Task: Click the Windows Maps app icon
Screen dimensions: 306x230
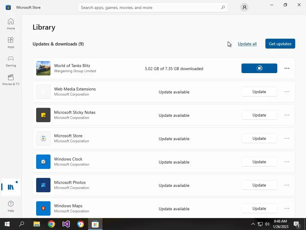Action: pyautogui.click(x=43, y=208)
